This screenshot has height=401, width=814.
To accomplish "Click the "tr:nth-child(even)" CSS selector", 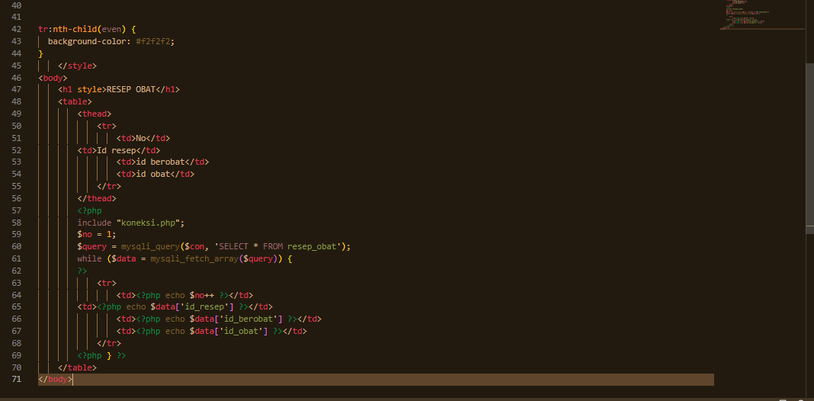I will (82, 29).
